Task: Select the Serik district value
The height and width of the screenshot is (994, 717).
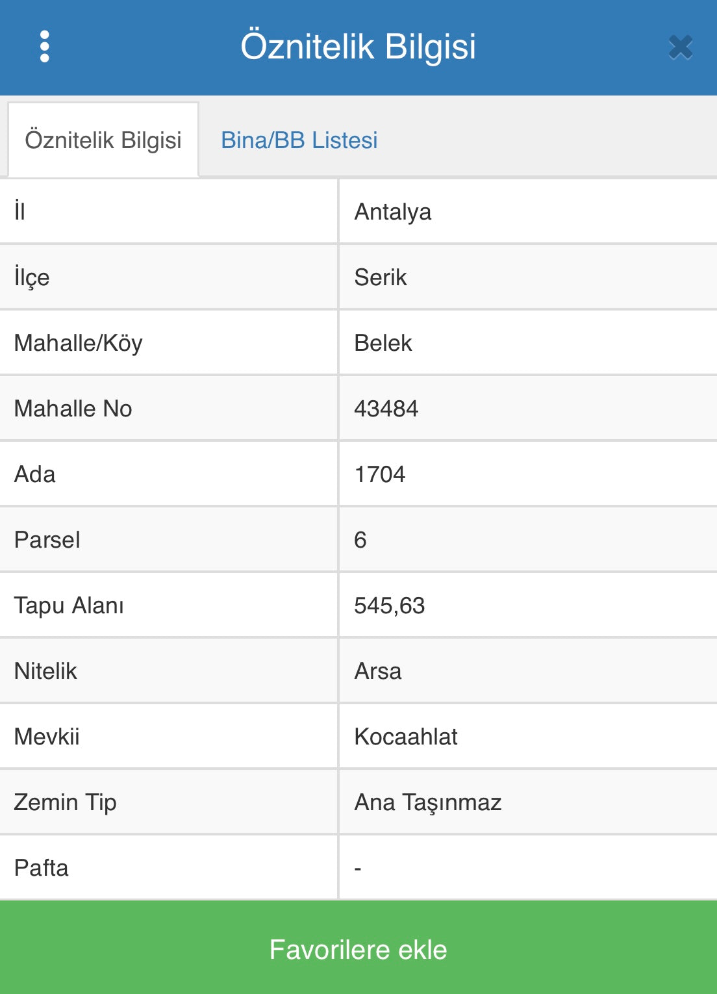Action: click(381, 277)
